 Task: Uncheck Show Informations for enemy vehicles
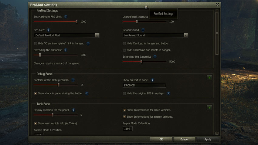(x=124, y=117)
